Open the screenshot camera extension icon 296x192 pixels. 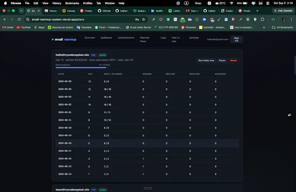(190, 20)
